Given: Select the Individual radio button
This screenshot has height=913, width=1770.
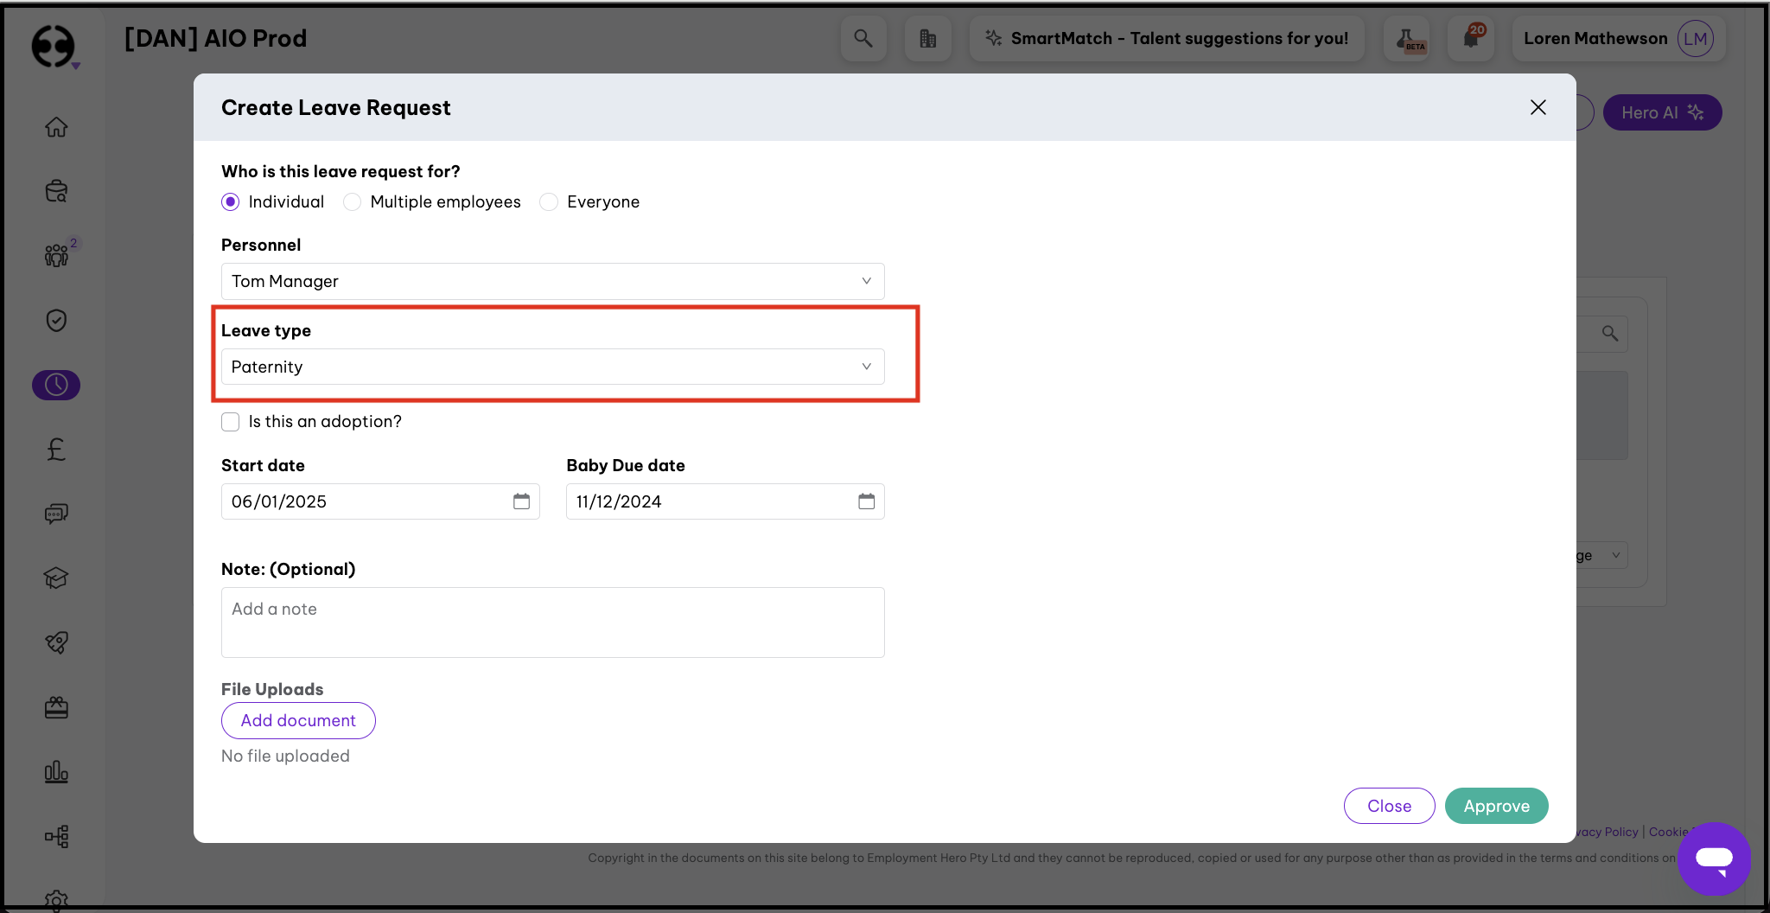Looking at the screenshot, I should pyautogui.click(x=231, y=201).
